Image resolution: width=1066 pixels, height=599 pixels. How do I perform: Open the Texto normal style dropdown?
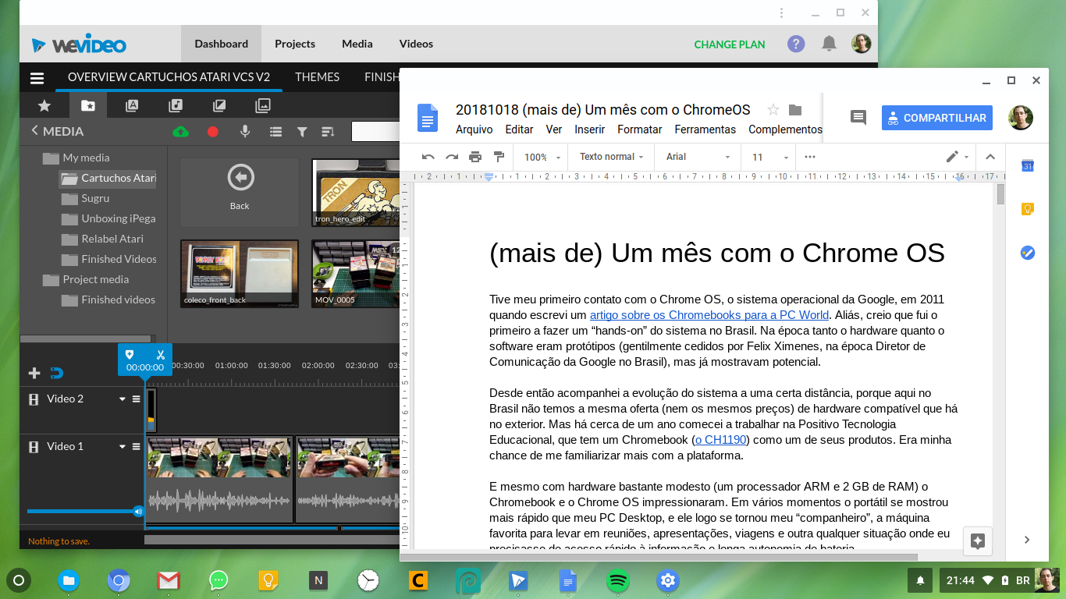612,157
